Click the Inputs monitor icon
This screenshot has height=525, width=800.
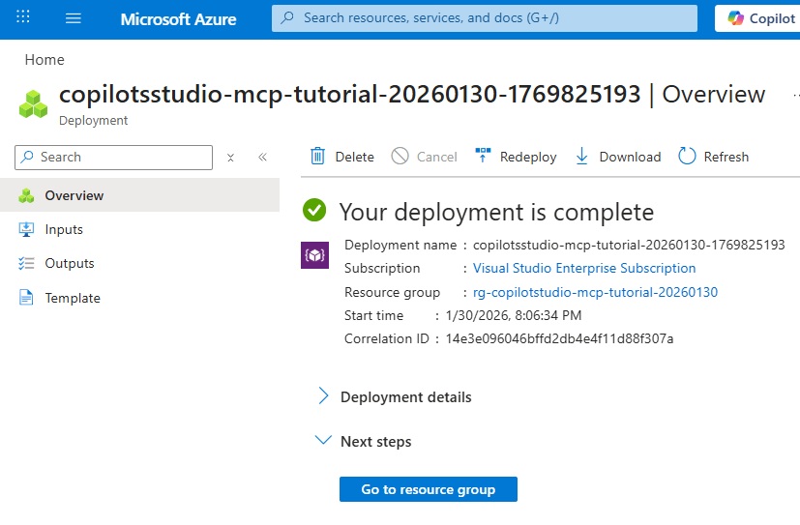pos(26,229)
